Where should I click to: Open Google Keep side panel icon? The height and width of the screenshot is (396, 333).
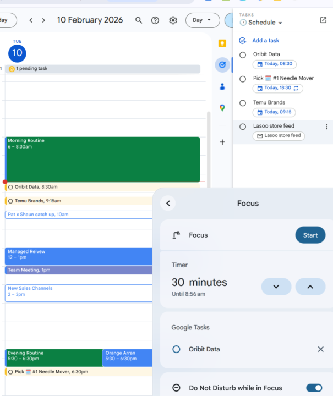[x=222, y=43]
